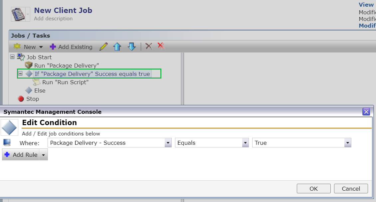This screenshot has width=376, height=202.
Task: Click the OK button
Action: coord(314,189)
